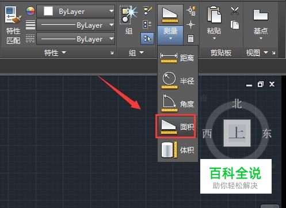This screenshot has width=286, height=208.
Task: Click 西 (West) on ViewCube compass
Action: (x=207, y=134)
